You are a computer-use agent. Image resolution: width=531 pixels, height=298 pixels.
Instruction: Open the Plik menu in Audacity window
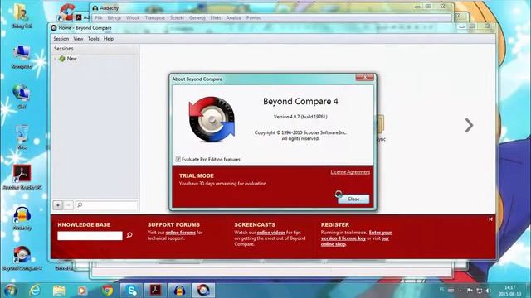98,18
